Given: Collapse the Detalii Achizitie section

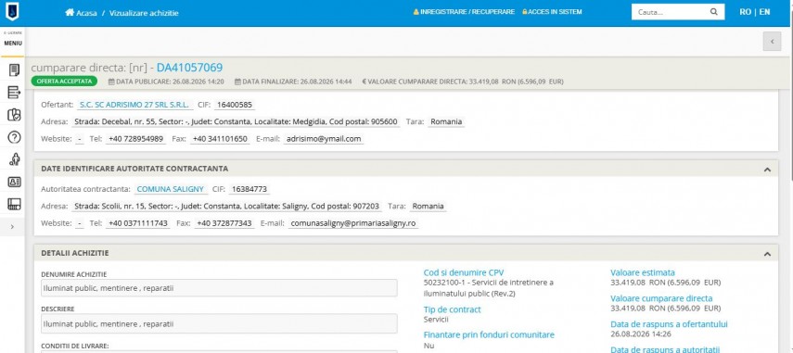Looking at the screenshot, I should pyautogui.click(x=767, y=254).
